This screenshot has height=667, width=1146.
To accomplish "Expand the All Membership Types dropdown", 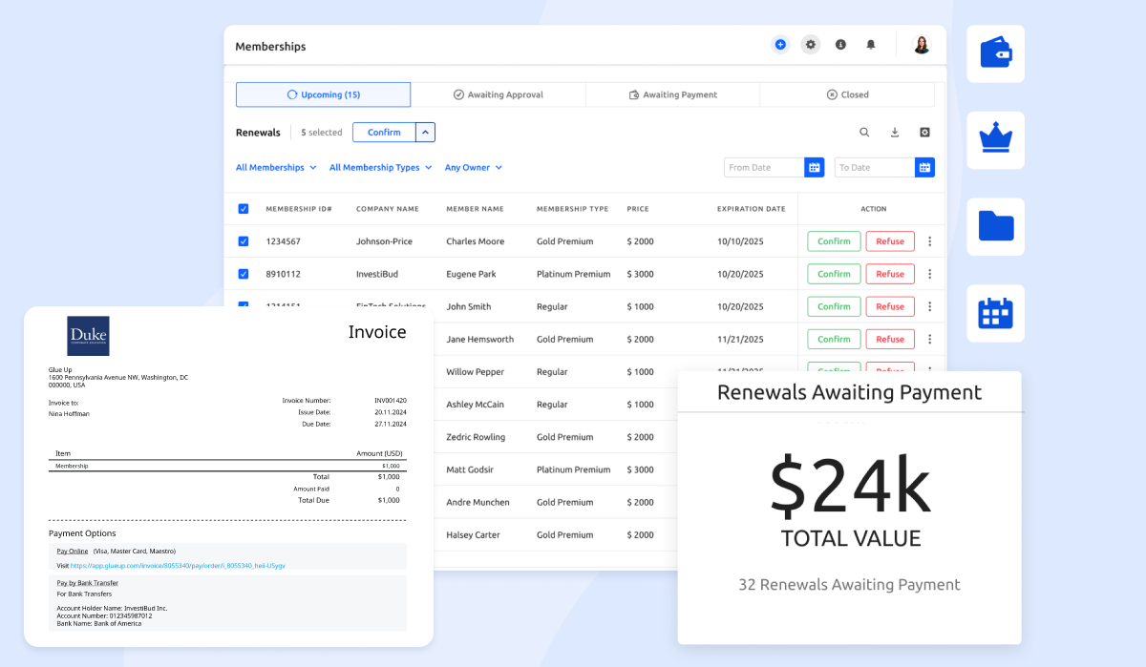I will (x=380, y=167).
